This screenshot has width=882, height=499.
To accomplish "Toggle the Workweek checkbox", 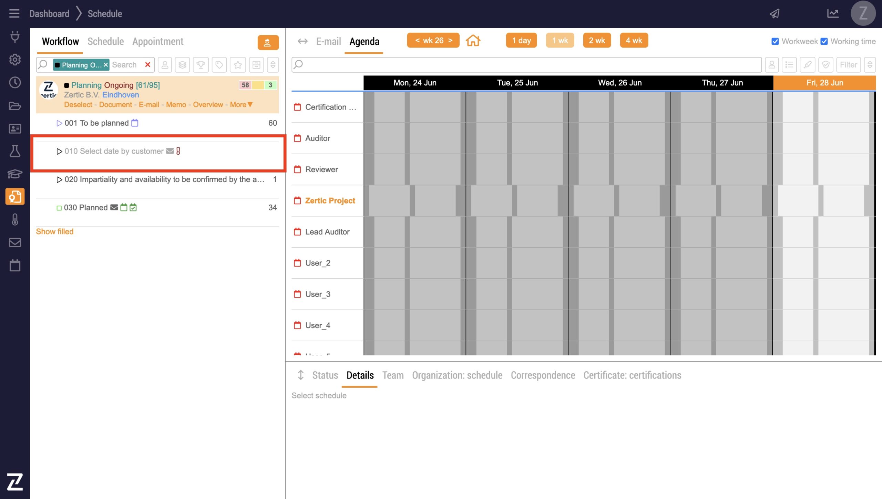I will coord(775,41).
